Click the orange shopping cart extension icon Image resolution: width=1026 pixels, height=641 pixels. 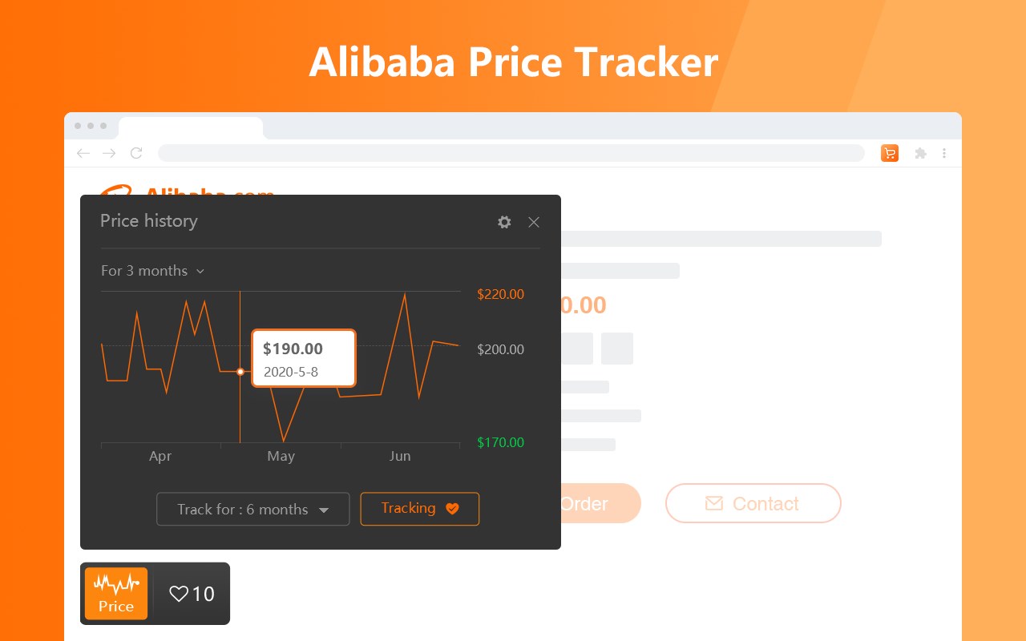(890, 153)
